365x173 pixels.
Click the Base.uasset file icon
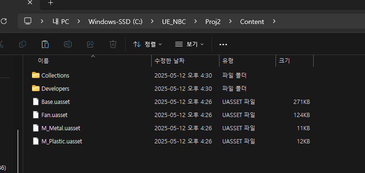click(x=36, y=102)
